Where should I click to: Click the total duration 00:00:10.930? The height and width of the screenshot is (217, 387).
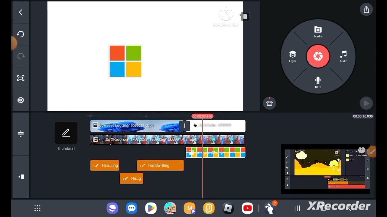pos(363,116)
